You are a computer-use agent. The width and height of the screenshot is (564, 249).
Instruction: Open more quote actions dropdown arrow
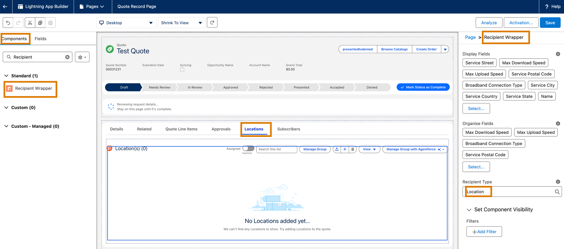pyautogui.click(x=445, y=49)
